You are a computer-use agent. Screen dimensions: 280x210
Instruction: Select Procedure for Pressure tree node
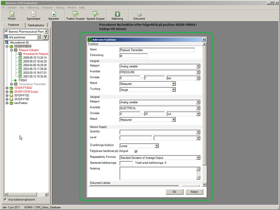36,54
